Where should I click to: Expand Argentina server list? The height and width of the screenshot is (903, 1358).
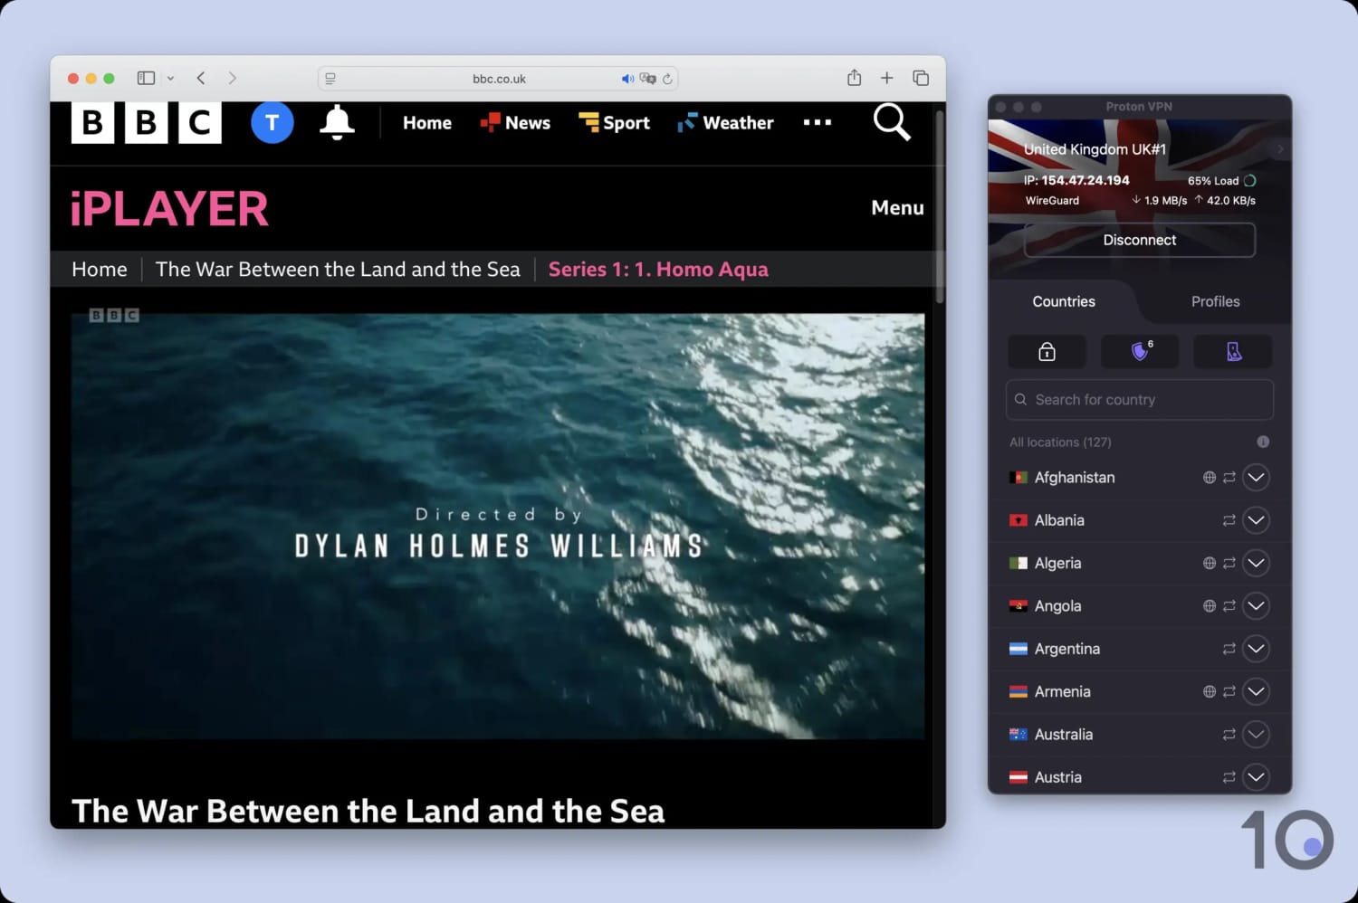point(1256,649)
